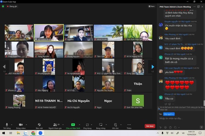
Task: Click the red Rời khỏi button
Action: [149, 126]
